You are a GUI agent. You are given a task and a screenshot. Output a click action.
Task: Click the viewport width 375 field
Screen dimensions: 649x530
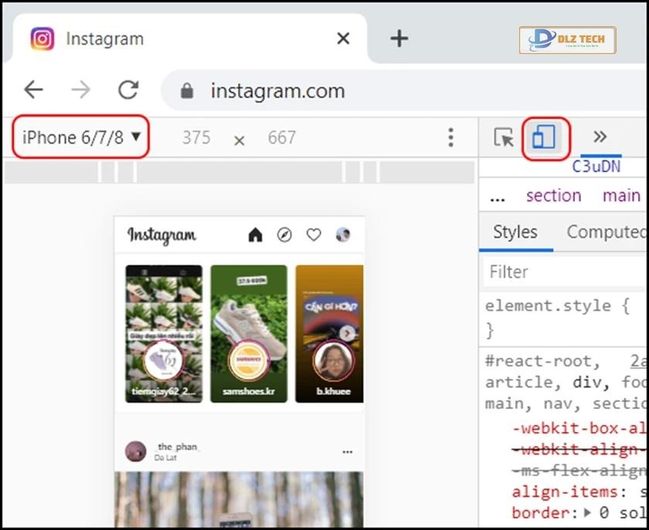tap(196, 137)
